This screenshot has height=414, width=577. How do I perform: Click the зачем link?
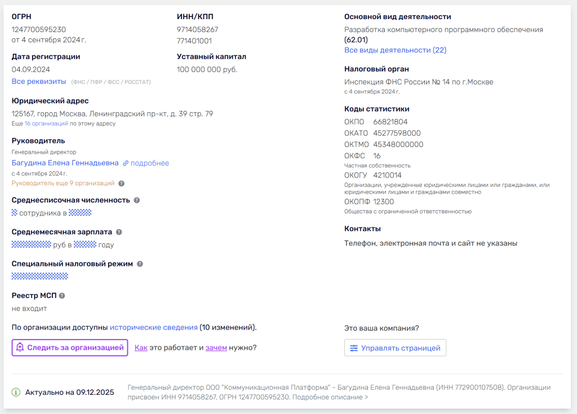click(x=216, y=348)
